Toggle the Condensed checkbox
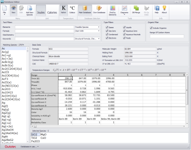The height and width of the screenshot is (150, 191). [107, 34]
